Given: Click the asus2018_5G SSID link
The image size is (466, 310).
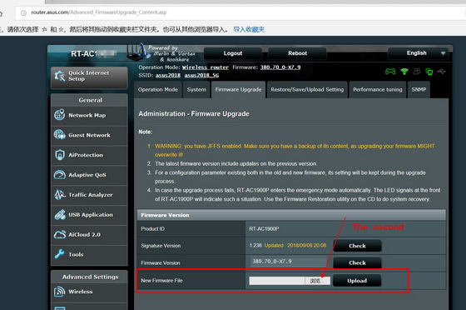Looking at the screenshot, I should click(x=201, y=75).
